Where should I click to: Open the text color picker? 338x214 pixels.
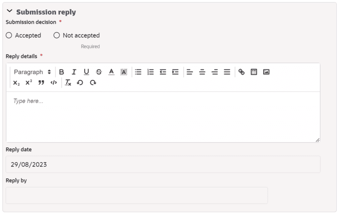coord(111,72)
